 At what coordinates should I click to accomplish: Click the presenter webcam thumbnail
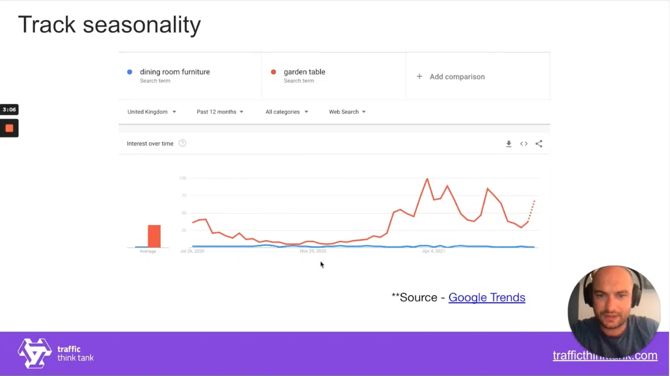613,311
